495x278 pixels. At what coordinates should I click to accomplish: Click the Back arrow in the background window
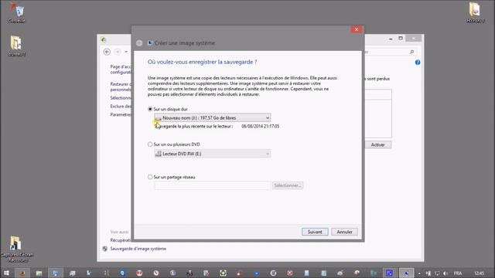(107, 52)
